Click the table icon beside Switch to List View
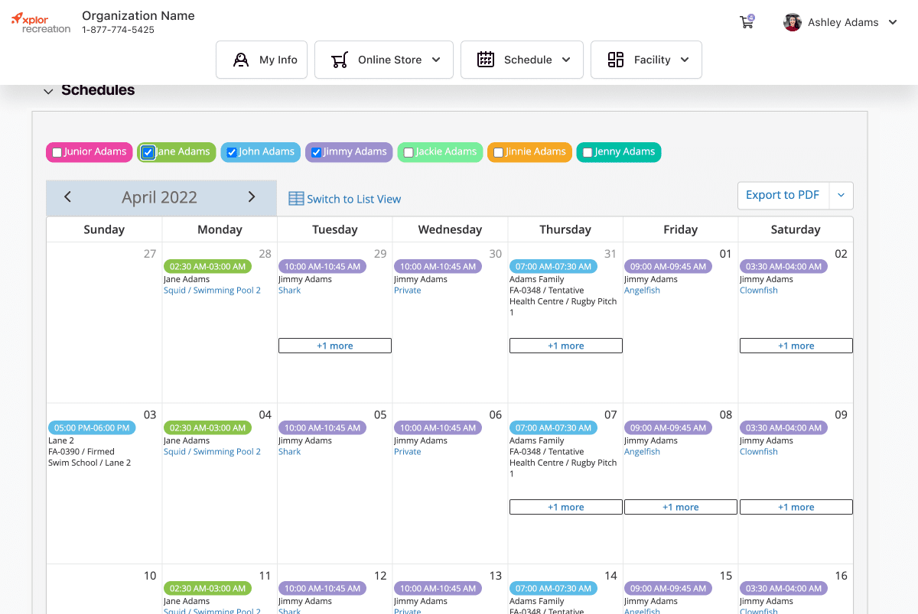The width and height of the screenshot is (918, 614). (296, 199)
